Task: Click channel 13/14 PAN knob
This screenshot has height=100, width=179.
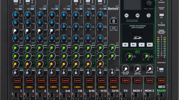Action: pos(112,72)
